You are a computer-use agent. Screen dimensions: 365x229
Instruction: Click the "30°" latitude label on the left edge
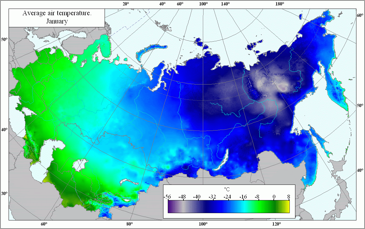click(5, 193)
